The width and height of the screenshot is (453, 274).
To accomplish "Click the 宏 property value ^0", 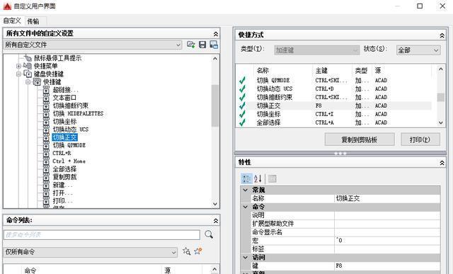I will (387, 240).
